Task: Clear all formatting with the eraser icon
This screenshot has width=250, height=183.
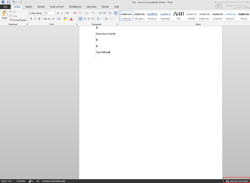Action: click(x=75, y=13)
